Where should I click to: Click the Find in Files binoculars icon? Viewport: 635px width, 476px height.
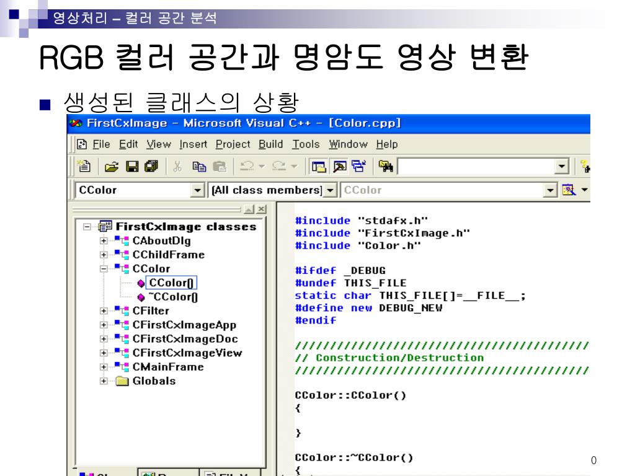386,166
